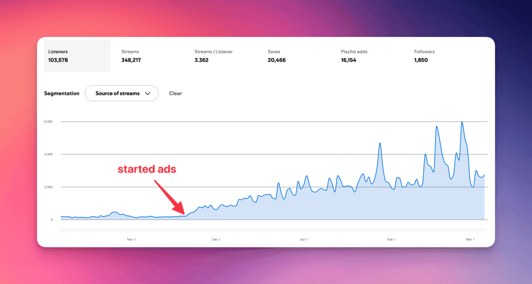Screen dimensions: 532x284
Task: Click the Feb 1 date label
Action: click(x=391, y=239)
